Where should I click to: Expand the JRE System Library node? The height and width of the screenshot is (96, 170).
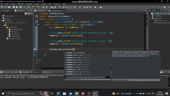click(3, 23)
